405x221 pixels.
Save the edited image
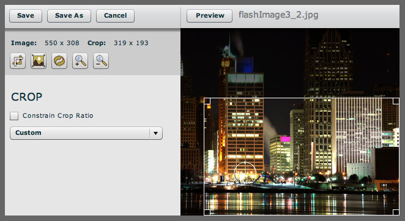click(x=26, y=16)
